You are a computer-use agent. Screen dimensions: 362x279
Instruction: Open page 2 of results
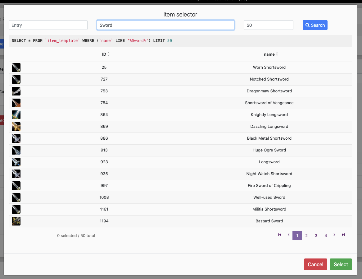(x=306, y=235)
